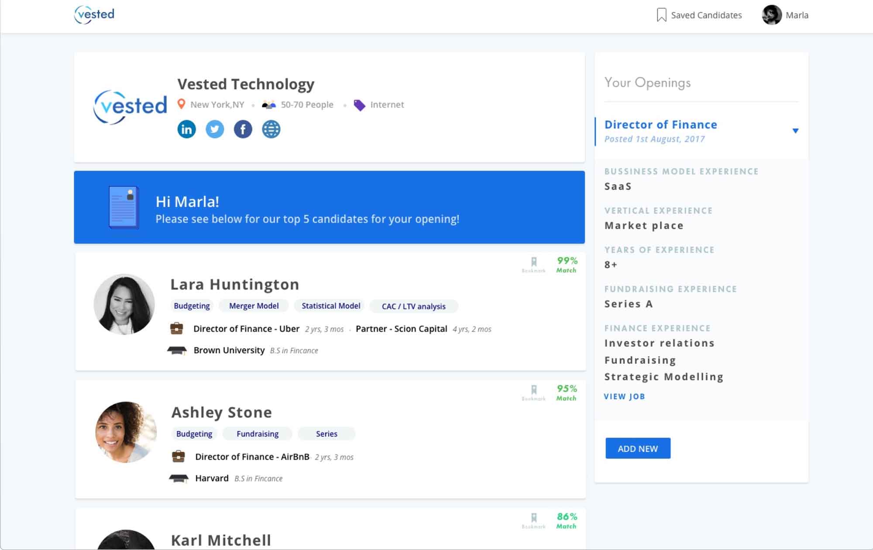Click Ashley's briefcase work experience icon
Image resolution: width=873 pixels, height=550 pixels.
tap(178, 456)
